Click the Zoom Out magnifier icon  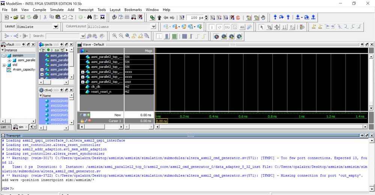[121, 36]
